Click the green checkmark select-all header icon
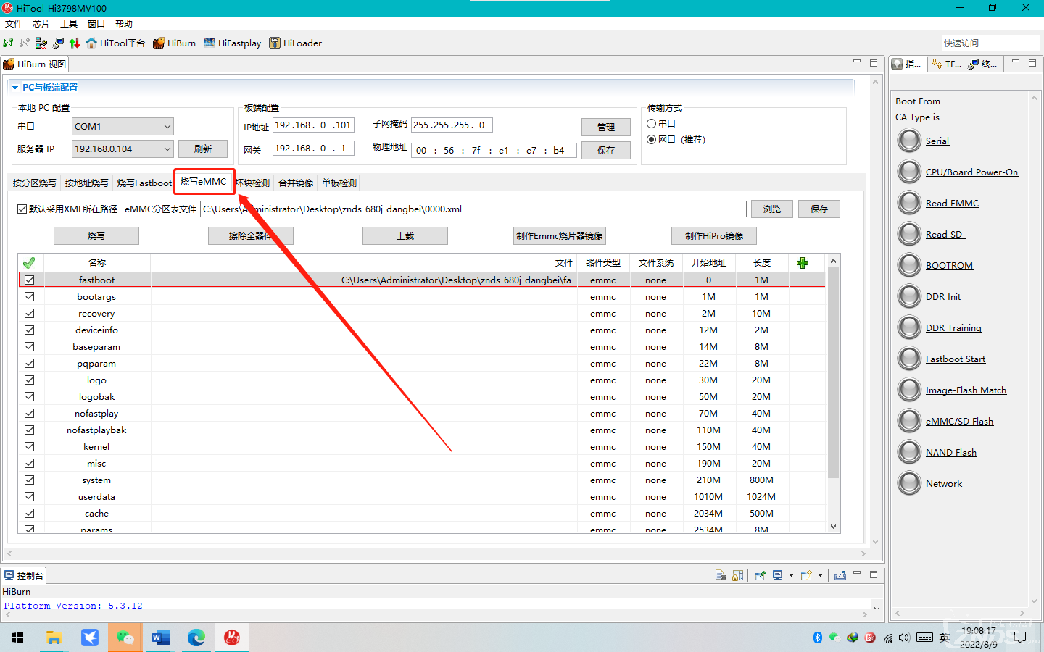The width and height of the screenshot is (1044, 652). click(x=29, y=262)
